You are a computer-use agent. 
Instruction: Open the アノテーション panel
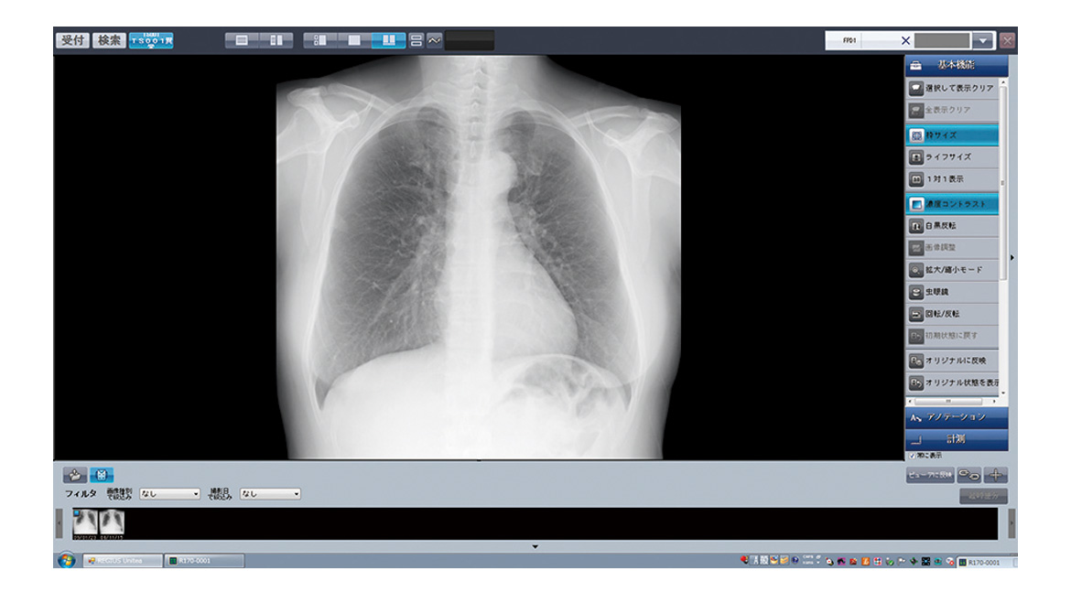[952, 418]
